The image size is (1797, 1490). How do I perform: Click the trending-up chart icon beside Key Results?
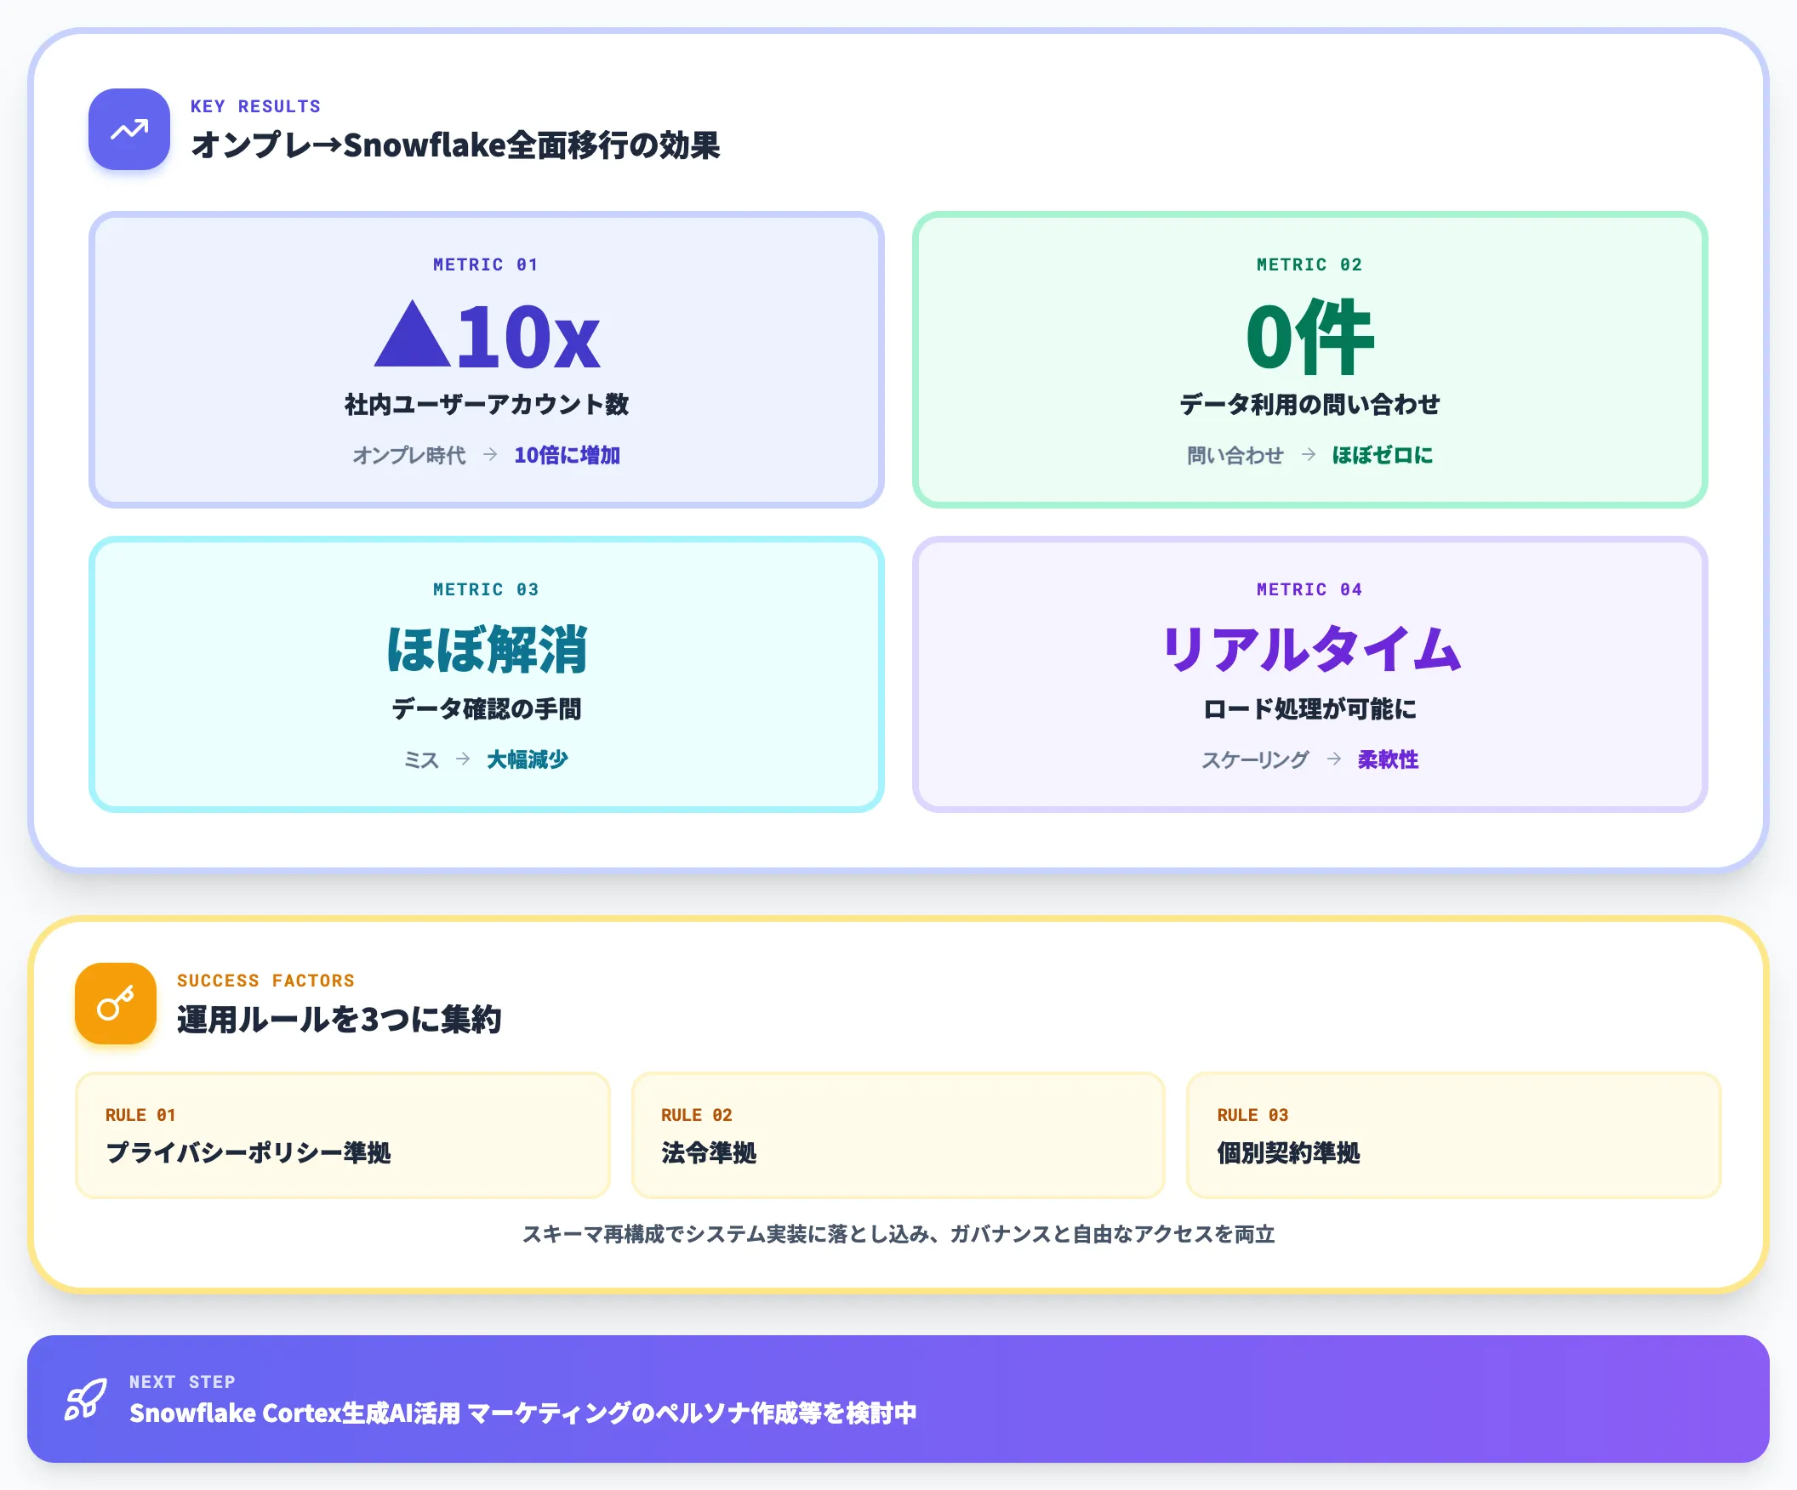[129, 129]
